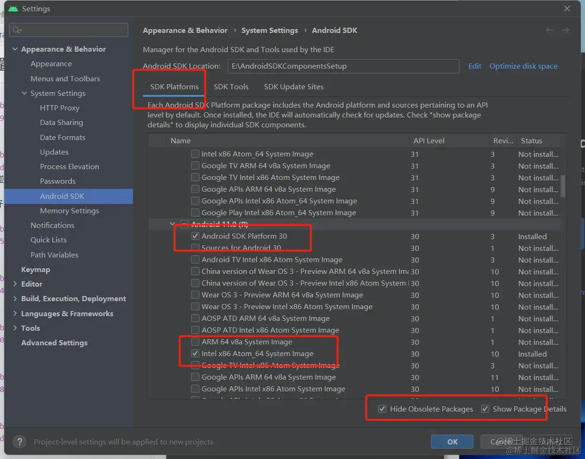
Task: Check Google TV Intel x86 Atom image API 31
Action: click(x=195, y=178)
